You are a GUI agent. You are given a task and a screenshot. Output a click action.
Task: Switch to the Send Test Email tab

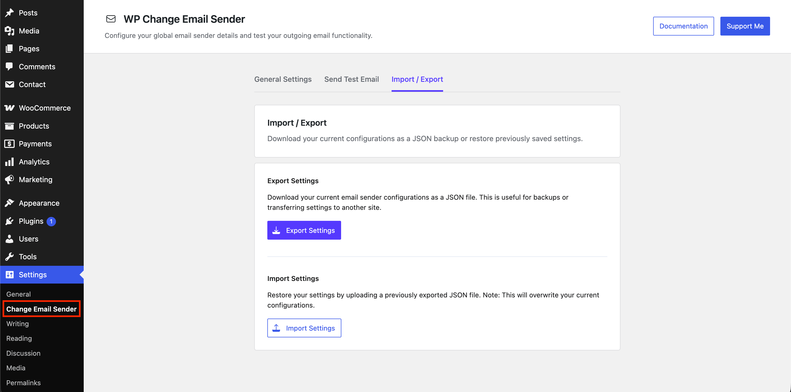tap(351, 79)
